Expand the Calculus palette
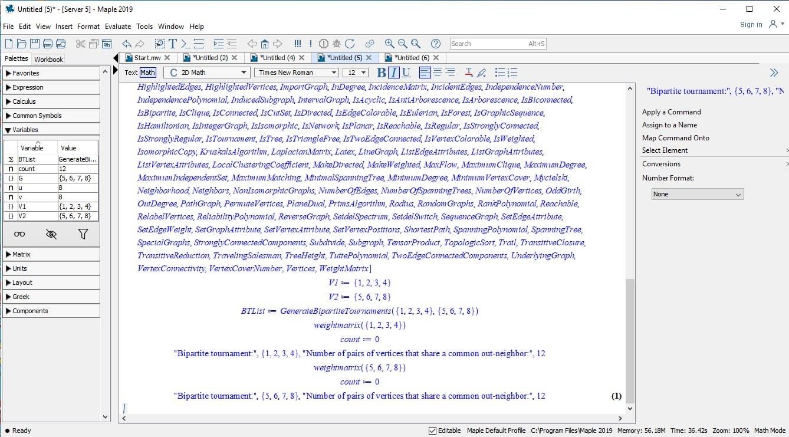Image resolution: width=789 pixels, height=437 pixels. (x=51, y=101)
